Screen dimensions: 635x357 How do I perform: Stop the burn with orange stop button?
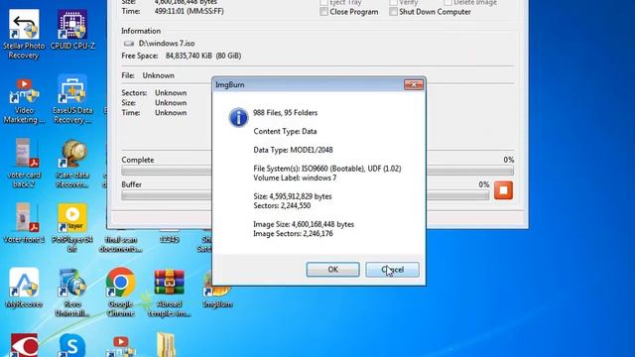[x=503, y=190]
